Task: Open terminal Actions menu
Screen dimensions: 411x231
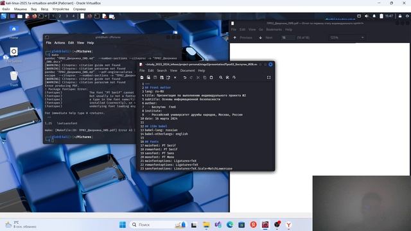Action: coord(60,43)
